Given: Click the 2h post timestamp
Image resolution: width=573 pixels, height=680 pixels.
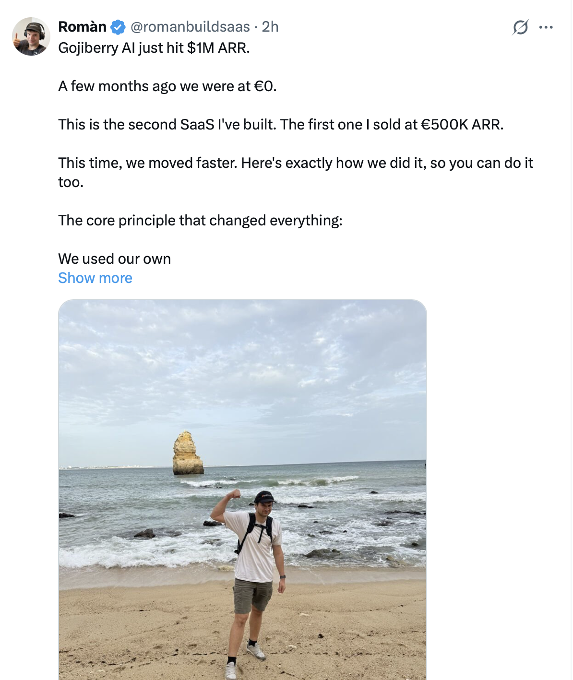Looking at the screenshot, I should 270,27.
